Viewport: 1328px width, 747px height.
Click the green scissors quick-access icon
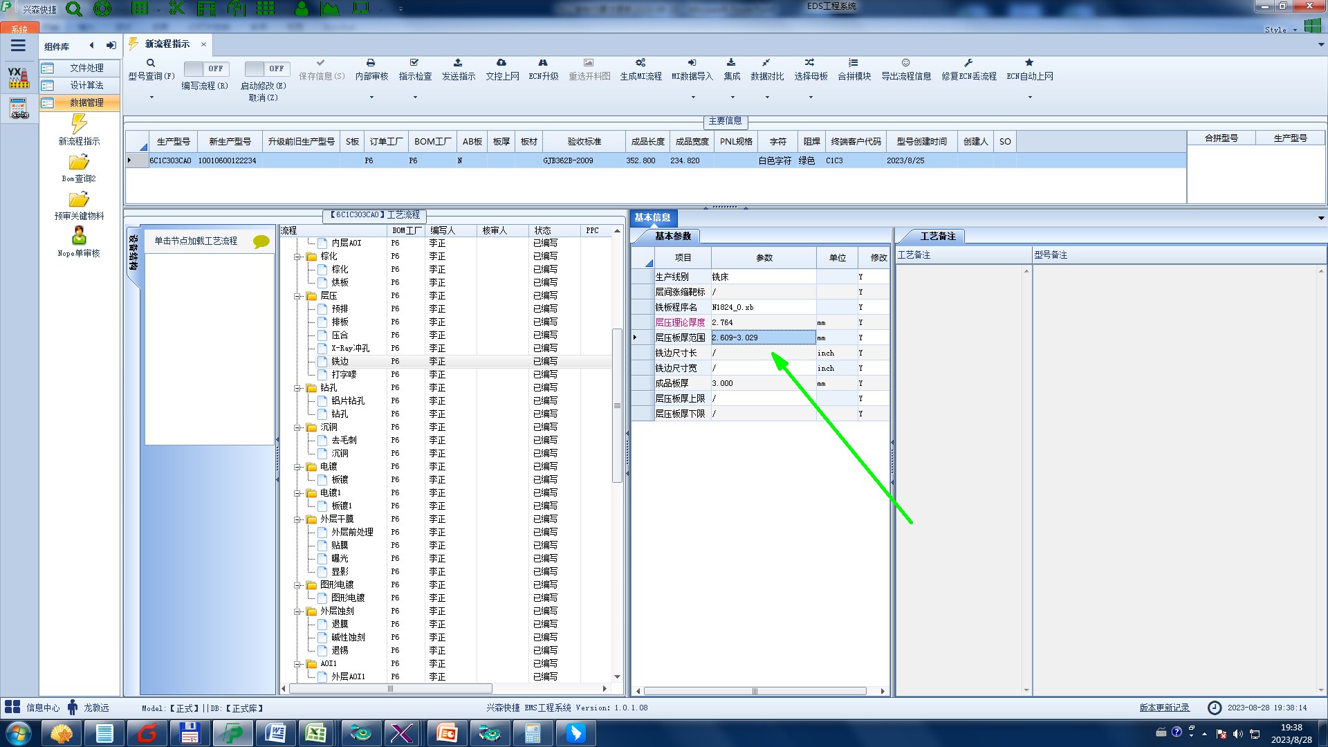[x=177, y=8]
